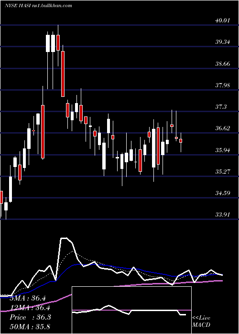Screen dimensions: 239x334
Task: Click the 37.3 price axis label
Action: 221,107
